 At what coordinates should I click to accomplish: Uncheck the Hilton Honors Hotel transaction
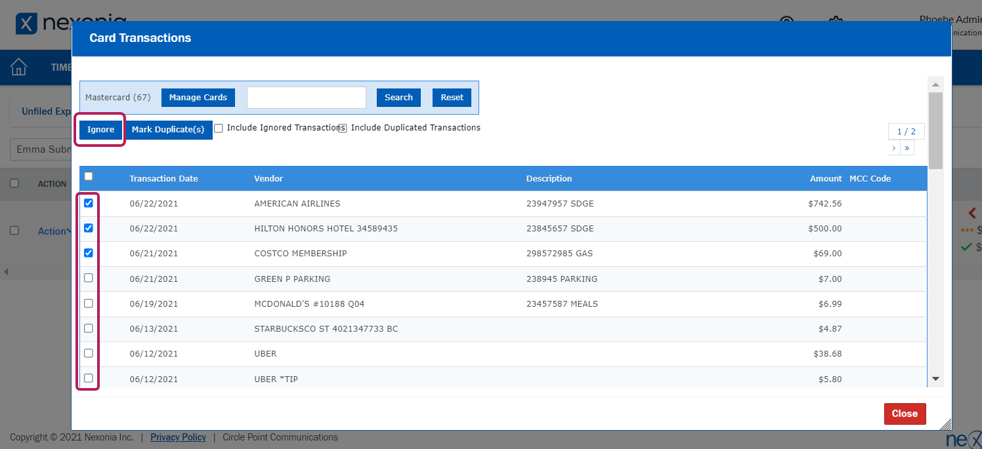[89, 228]
